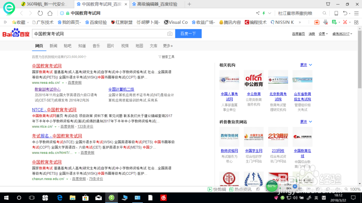Screen dimensions: 362x203
Task: Open the 设置 dropdown on Baidu
Action: tap(323, 34)
